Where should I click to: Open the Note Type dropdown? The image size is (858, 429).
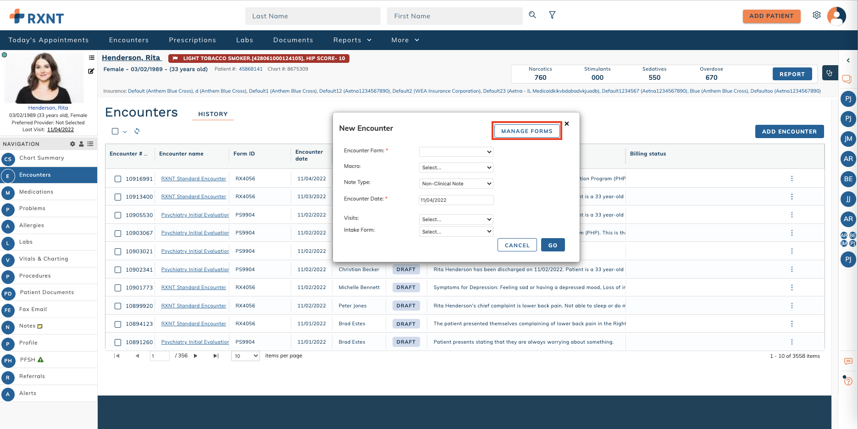pyautogui.click(x=455, y=183)
